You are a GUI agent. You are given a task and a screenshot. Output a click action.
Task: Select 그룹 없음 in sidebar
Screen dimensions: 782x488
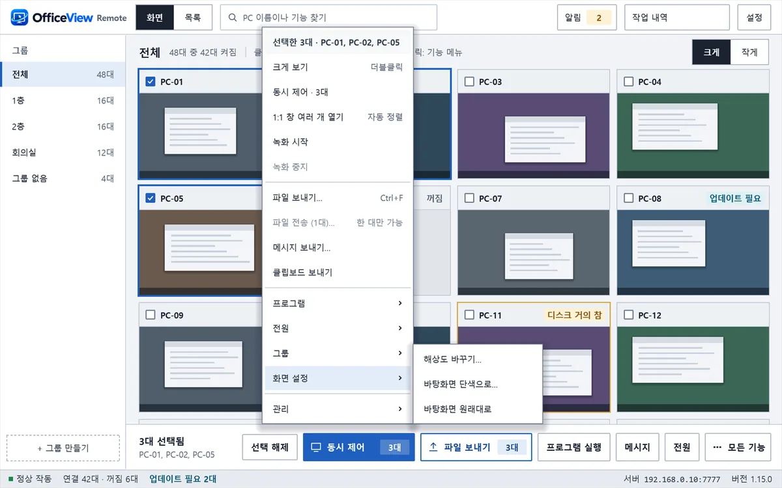click(63, 178)
